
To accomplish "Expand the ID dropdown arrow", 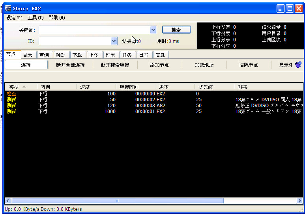I will pyautogui.click(x=114, y=41).
